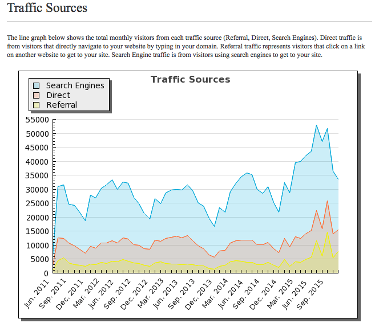Click the Referral yellow legend swatch
Image resolution: width=379 pixels, height=327 pixels.
37,105
